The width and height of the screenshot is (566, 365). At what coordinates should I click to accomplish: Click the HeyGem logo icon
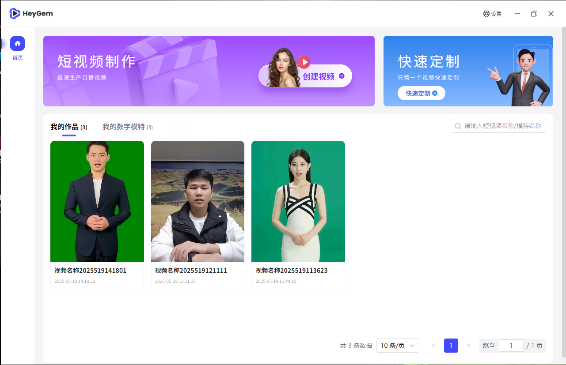click(x=15, y=14)
